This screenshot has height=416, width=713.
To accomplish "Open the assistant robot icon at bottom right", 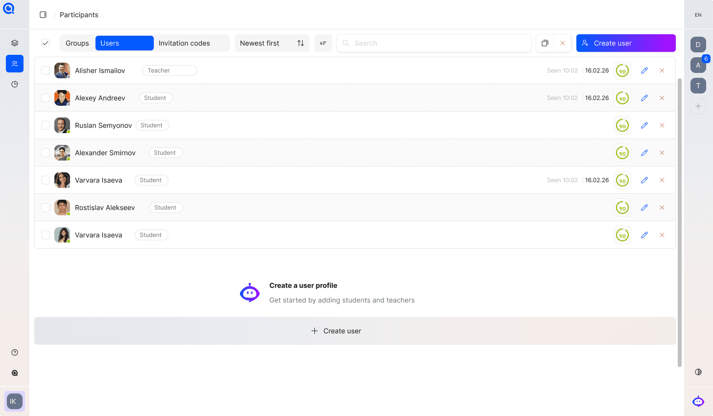I will 698,401.
